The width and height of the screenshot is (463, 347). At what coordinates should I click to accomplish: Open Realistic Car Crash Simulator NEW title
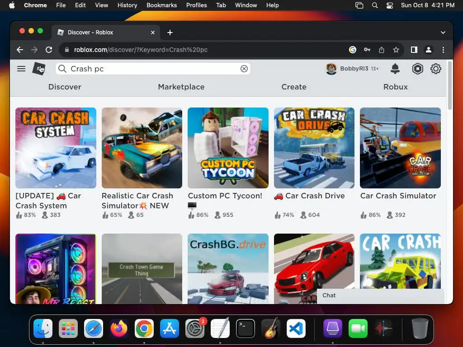click(x=137, y=201)
